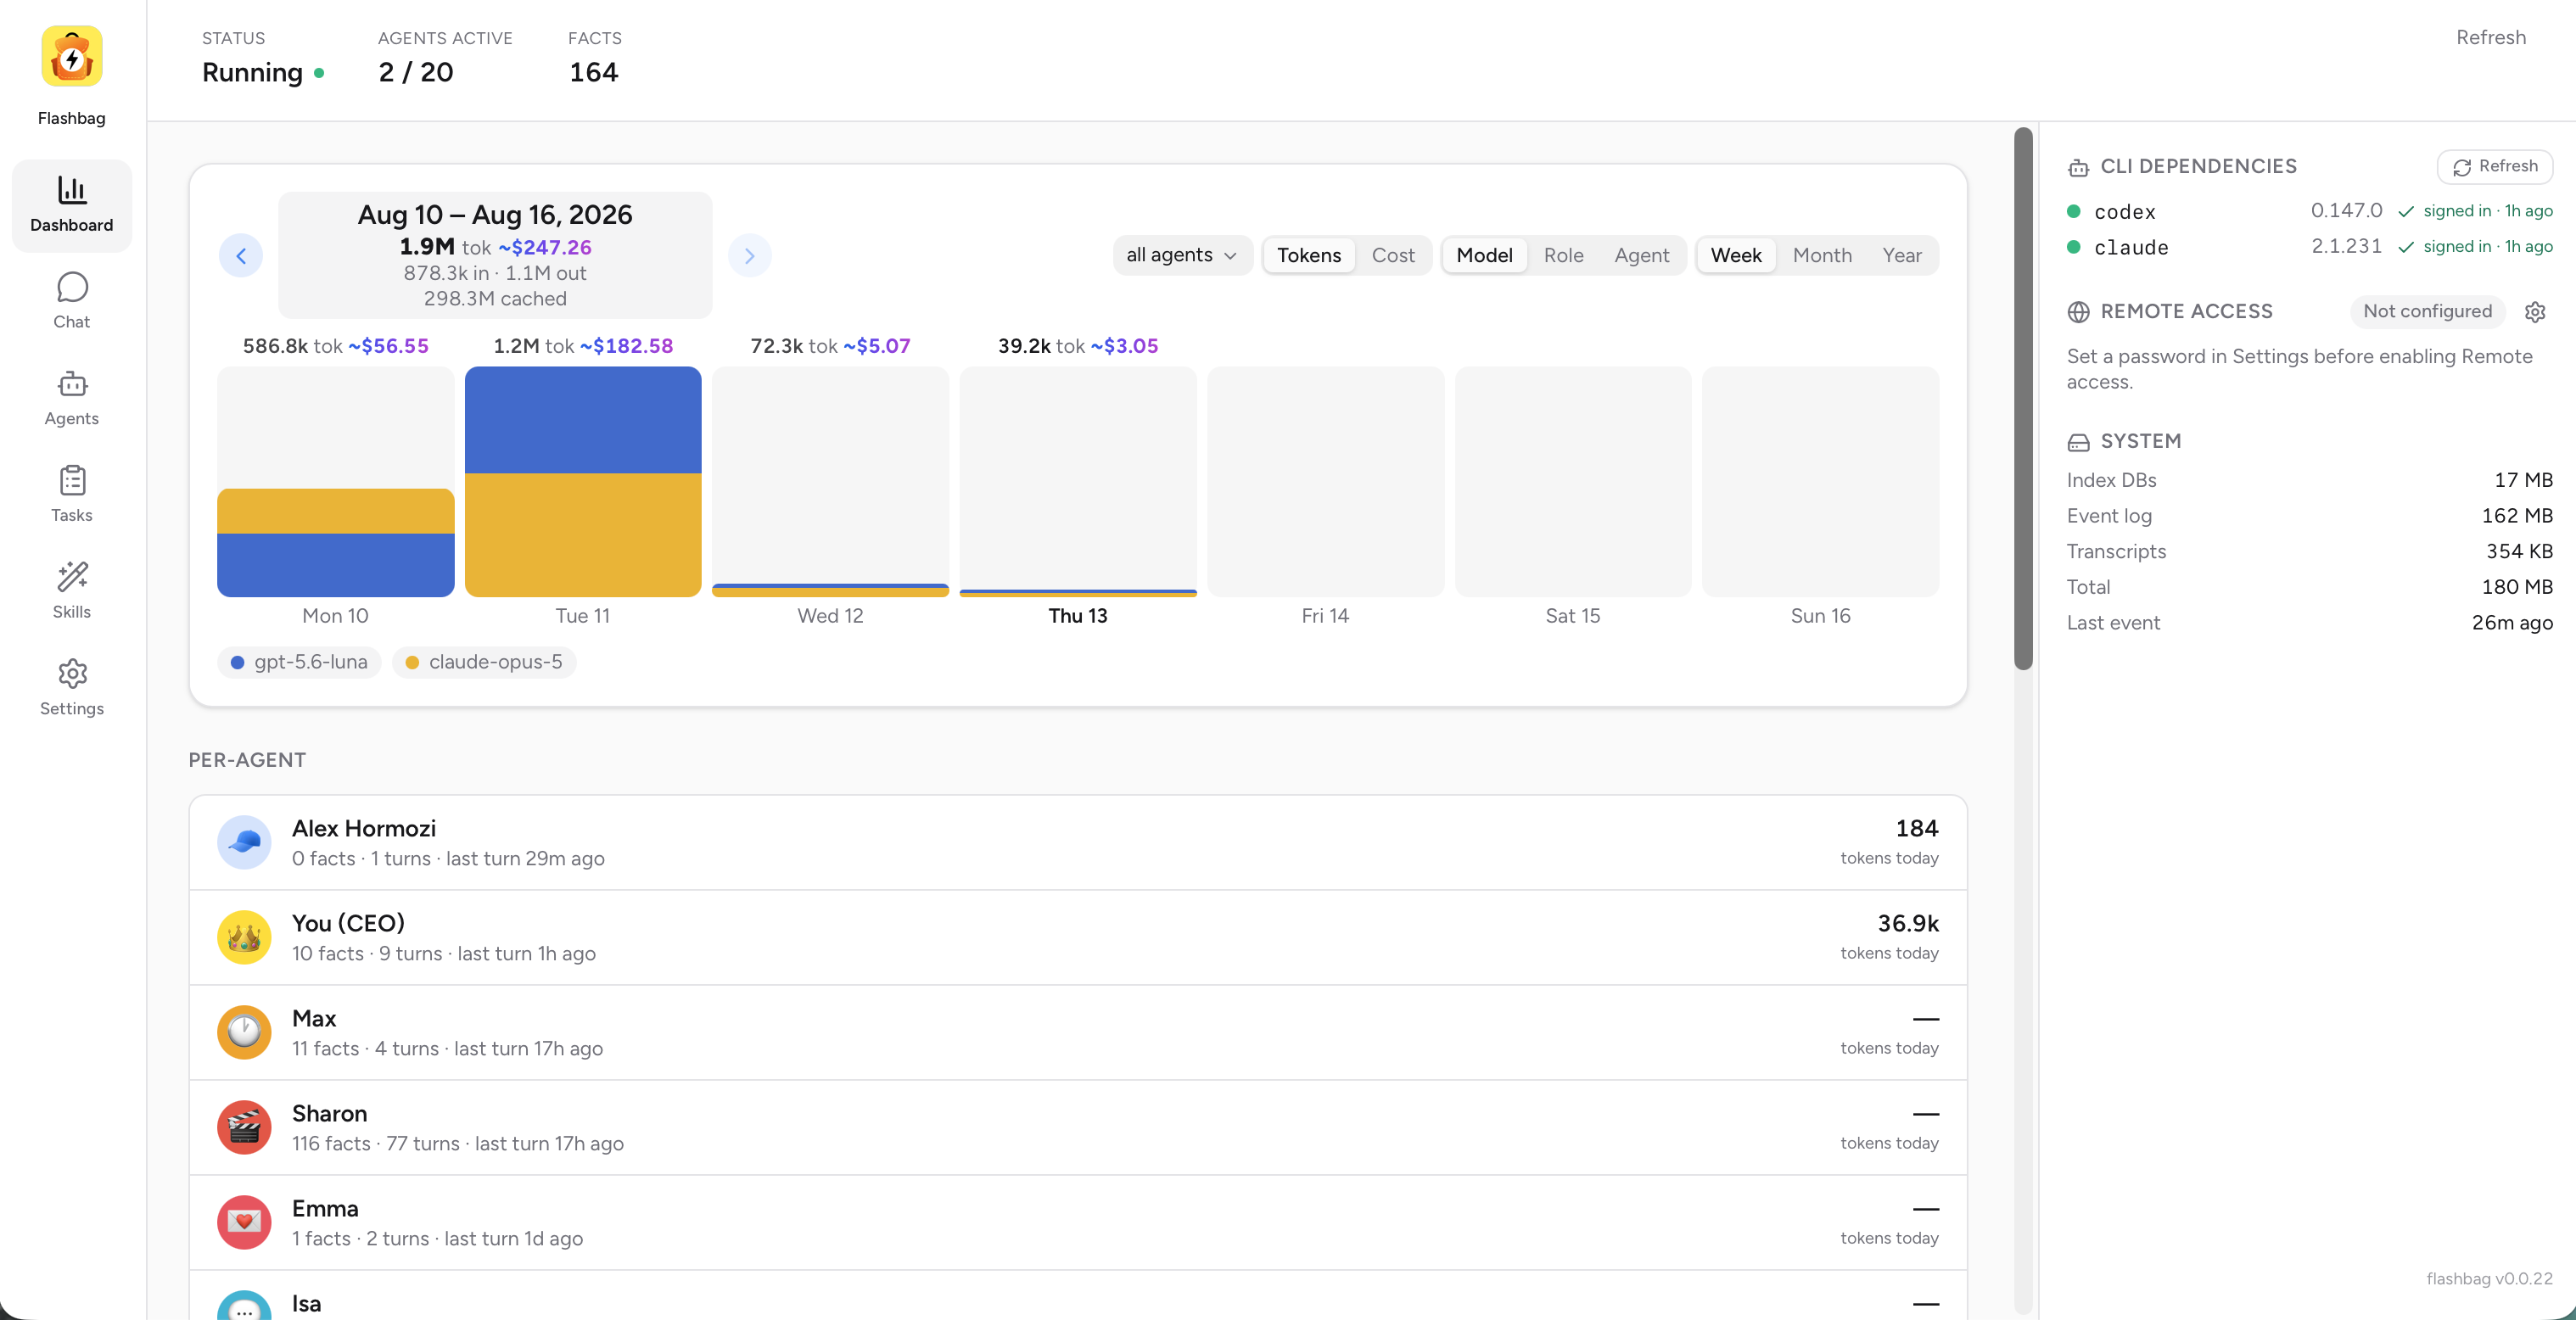This screenshot has height=1320, width=2576.
Task: Switch chart metric to Cost
Action: (1393, 255)
